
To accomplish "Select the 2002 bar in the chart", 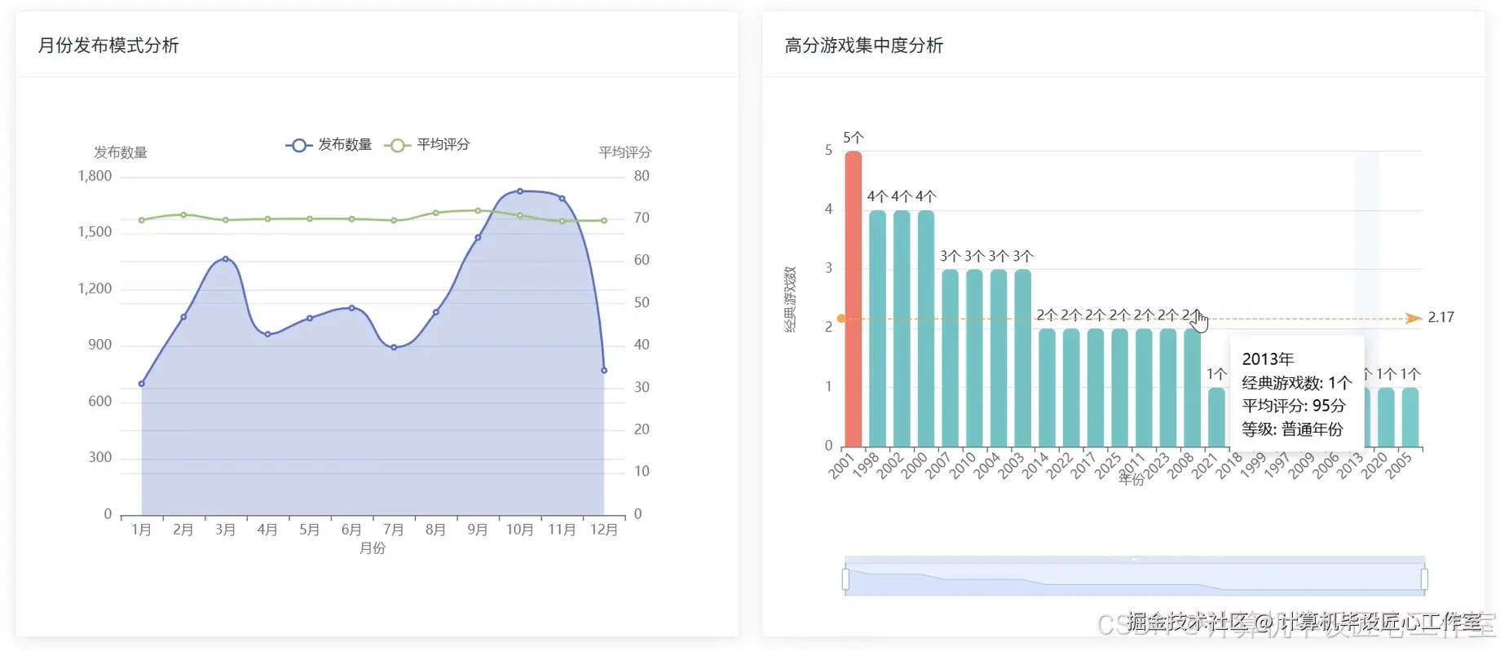I will point(902,328).
